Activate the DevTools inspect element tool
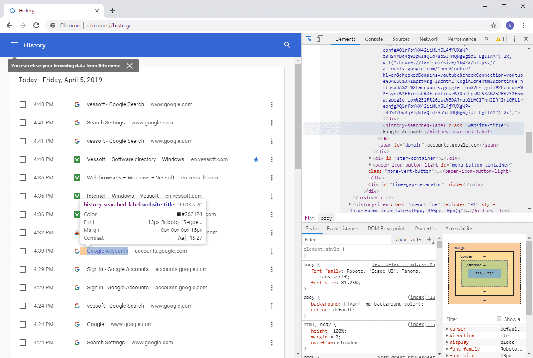The image size is (533, 358). 309,39
